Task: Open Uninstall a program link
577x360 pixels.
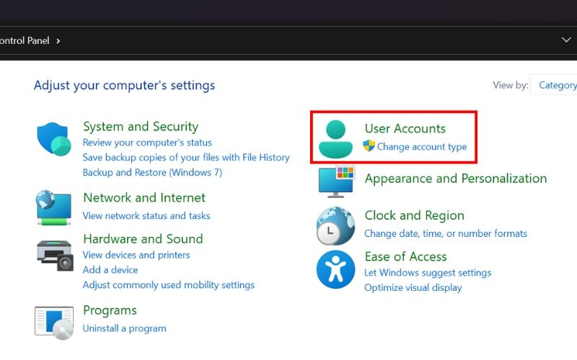Action: tap(124, 328)
